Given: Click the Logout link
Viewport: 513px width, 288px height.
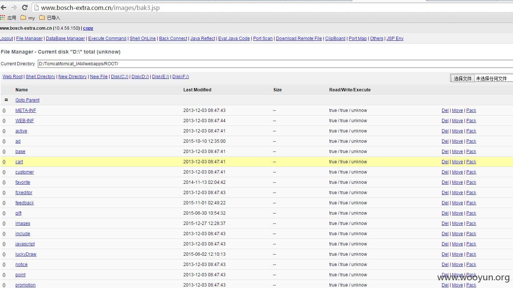Looking at the screenshot, I should pos(6,39).
